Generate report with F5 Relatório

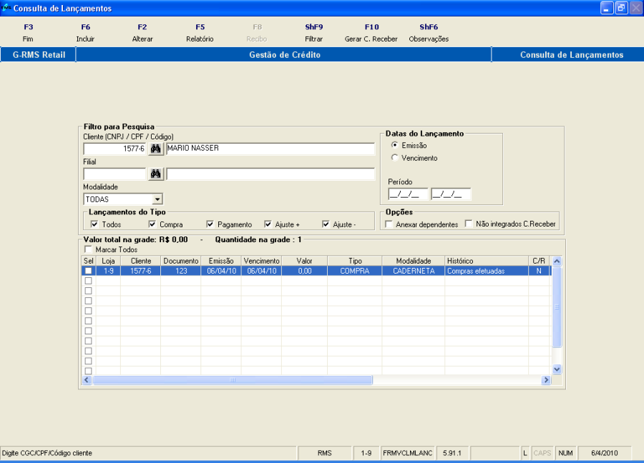(200, 33)
